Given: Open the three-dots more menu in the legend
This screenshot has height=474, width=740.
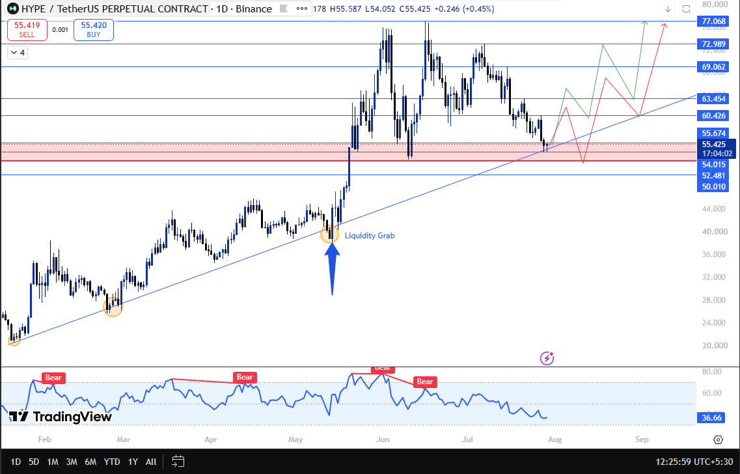Looking at the screenshot, I should point(301,8).
